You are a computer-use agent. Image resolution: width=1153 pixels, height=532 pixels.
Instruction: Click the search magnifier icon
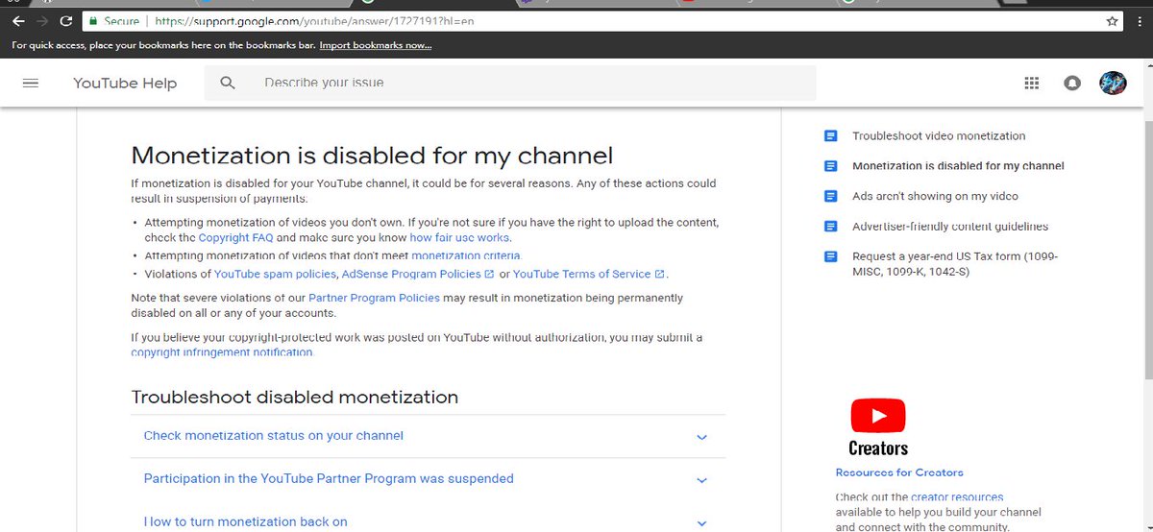(x=228, y=84)
